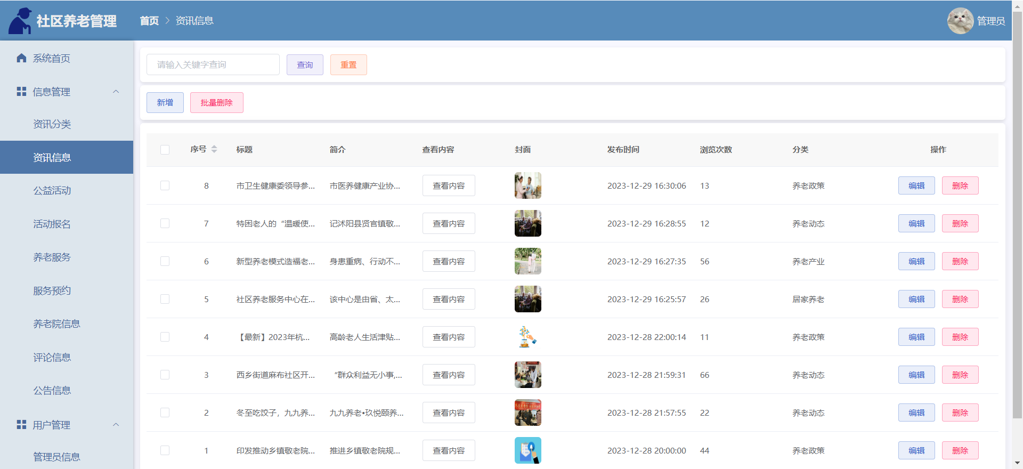Viewport: 1023px width, 469px height.
Task: Click the 查询 search button
Action: tap(305, 64)
